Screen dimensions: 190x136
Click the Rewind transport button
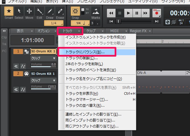click(111, 13)
